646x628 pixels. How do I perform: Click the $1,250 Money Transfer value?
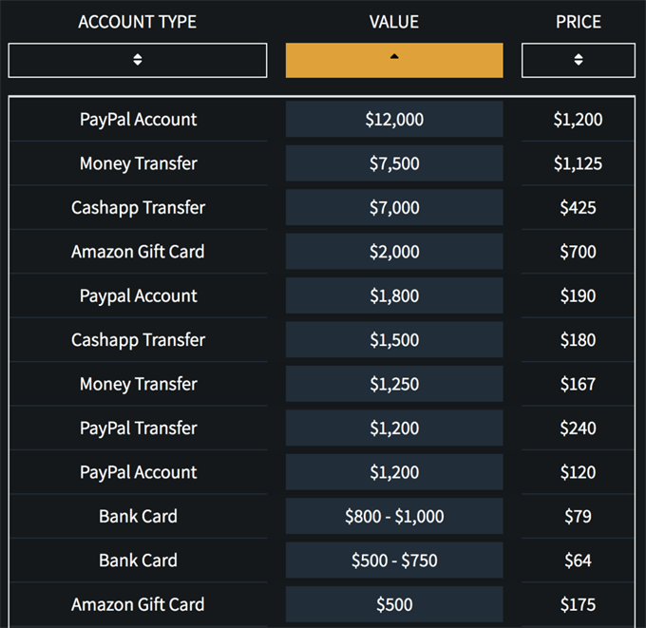coord(394,384)
